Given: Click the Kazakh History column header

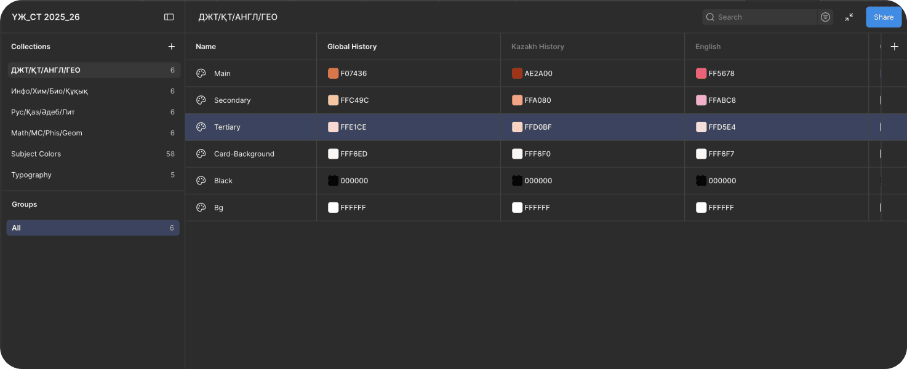Looking at the screenshot, I should click(538, 47).
